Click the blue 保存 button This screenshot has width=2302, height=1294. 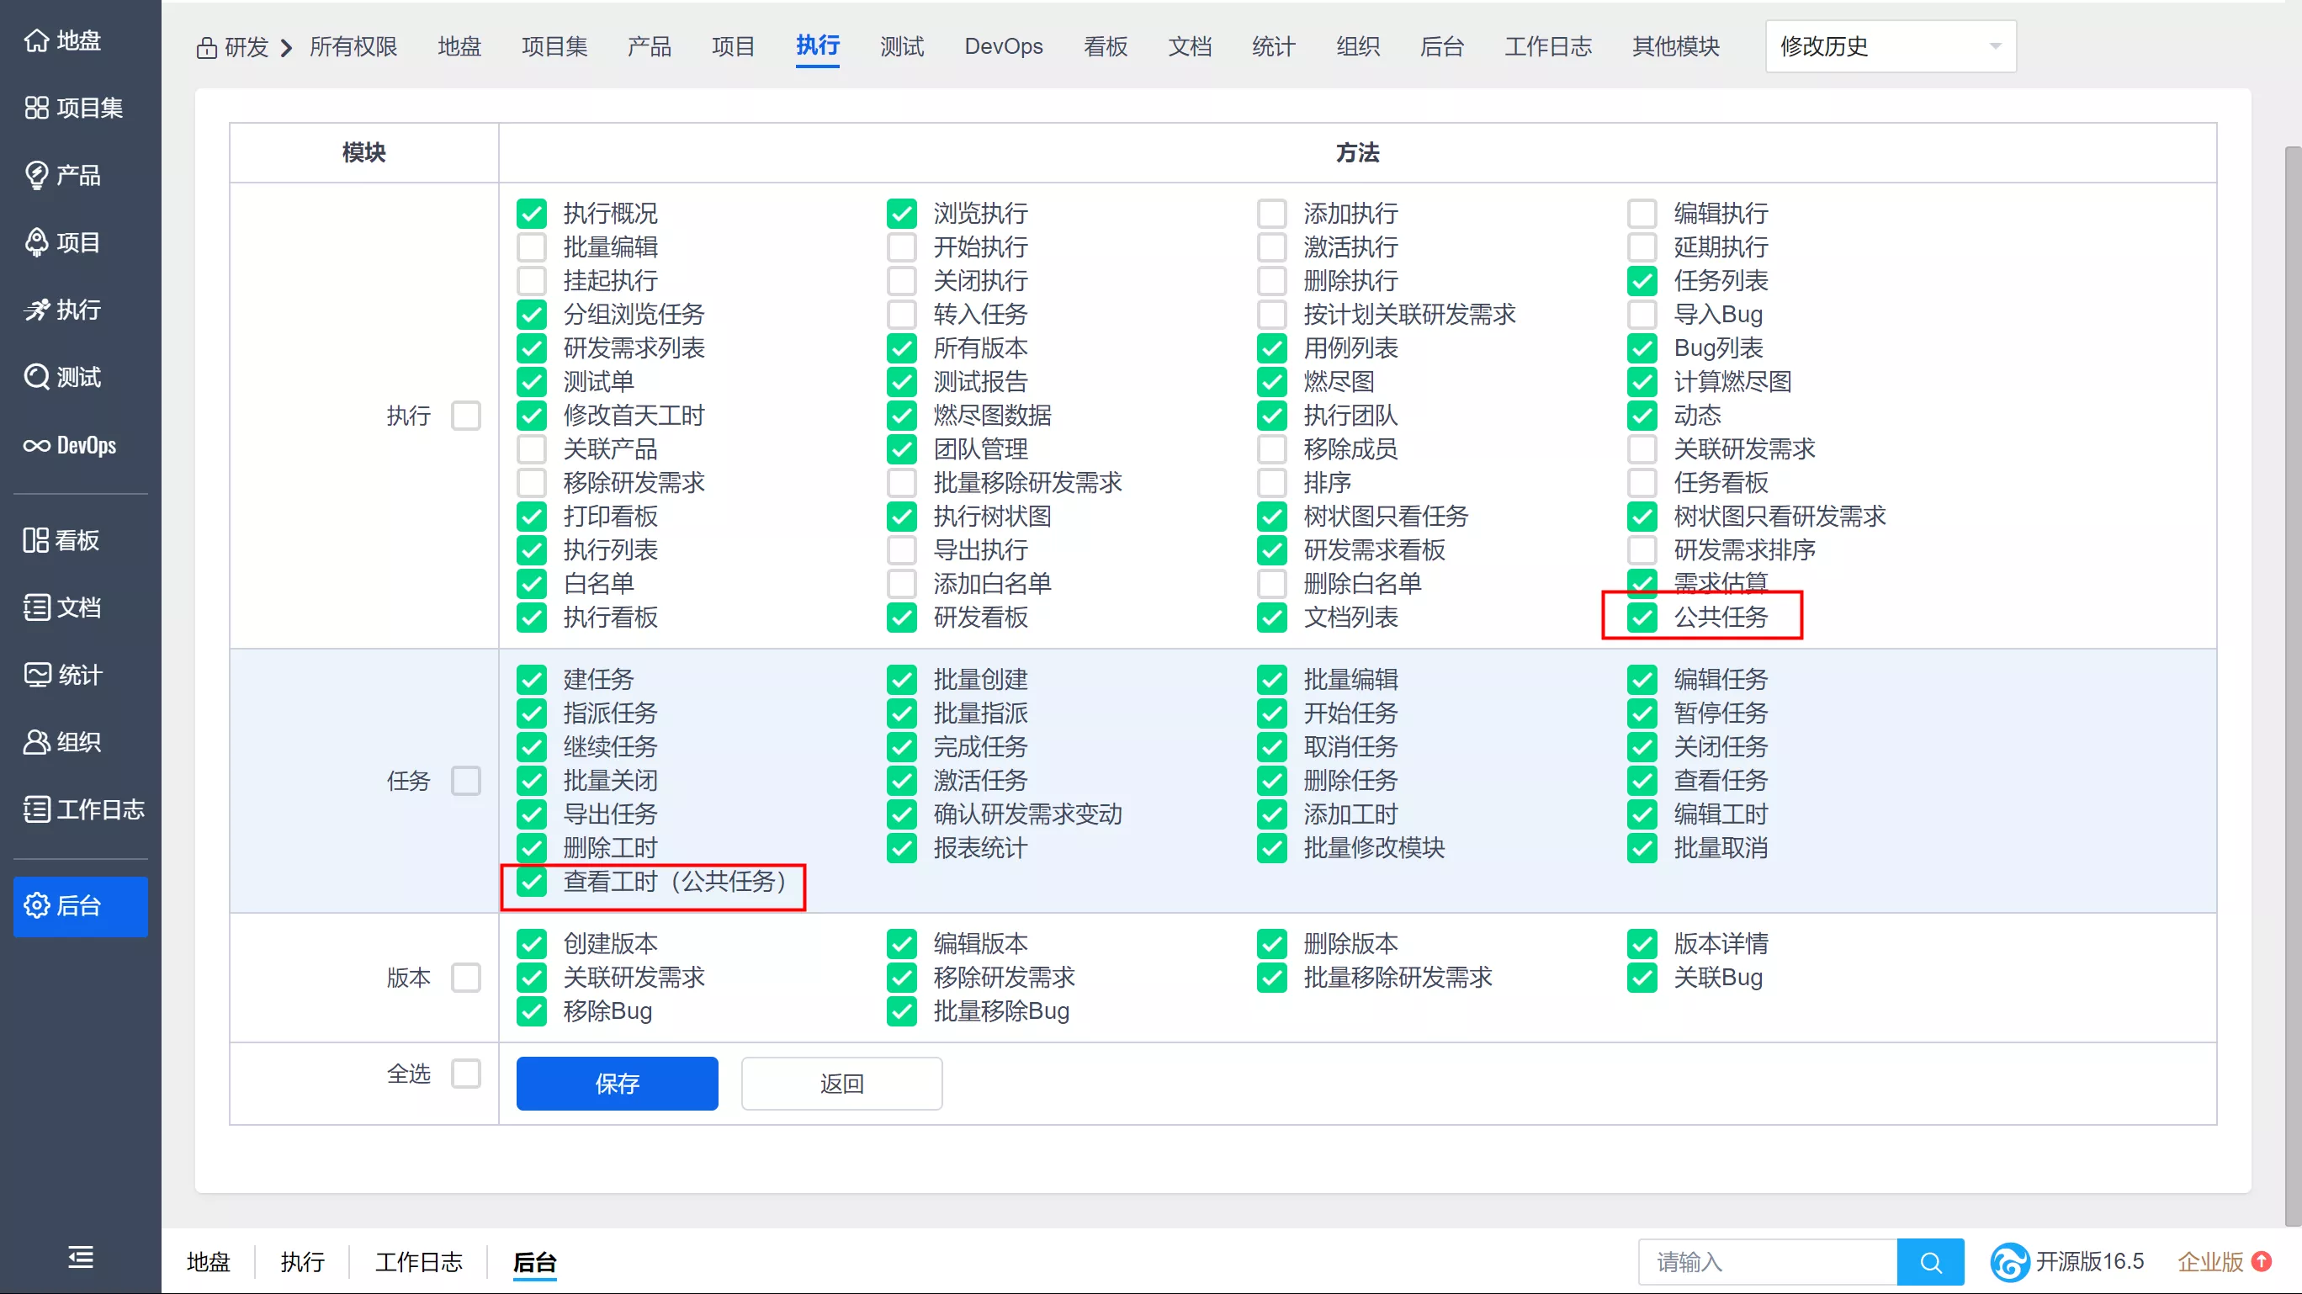(x=617, y=1083)
